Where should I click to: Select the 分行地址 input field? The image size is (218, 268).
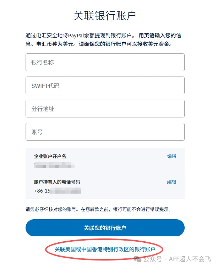(x=105, y=109)
